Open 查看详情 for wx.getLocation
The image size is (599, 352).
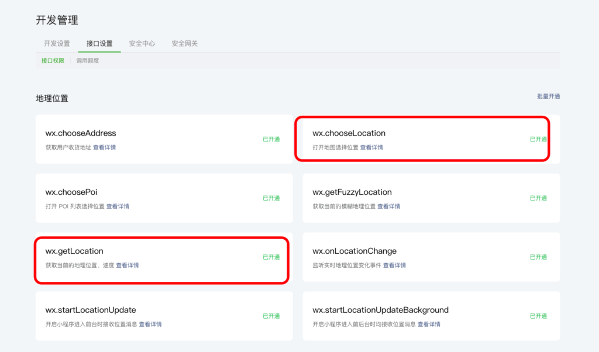click(127, 265)
